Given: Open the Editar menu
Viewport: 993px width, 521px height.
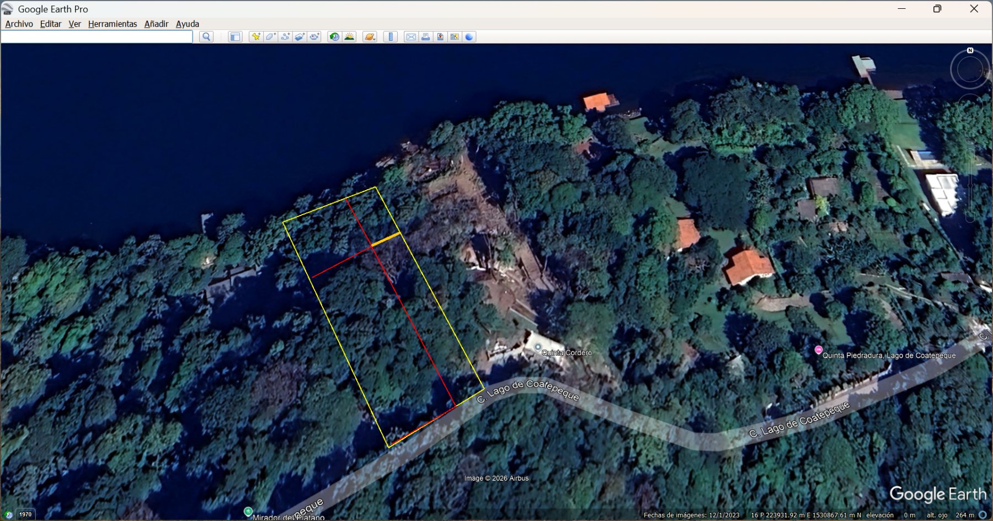Looking at the screenshot, I should click(51, 24).
